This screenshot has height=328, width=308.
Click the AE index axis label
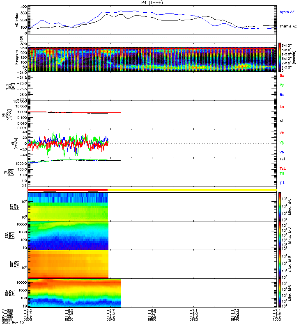pyautogui.click(x=16, y=20)
